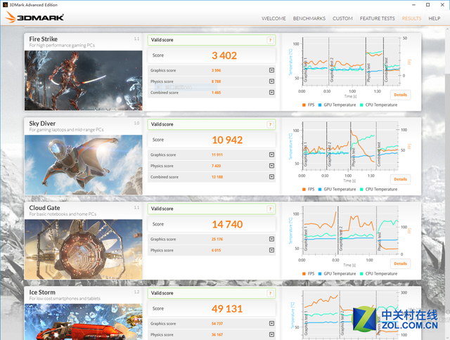Expand Fire Strike Graphics score details
Screen dimensions: 450x340
pos(271,70)
